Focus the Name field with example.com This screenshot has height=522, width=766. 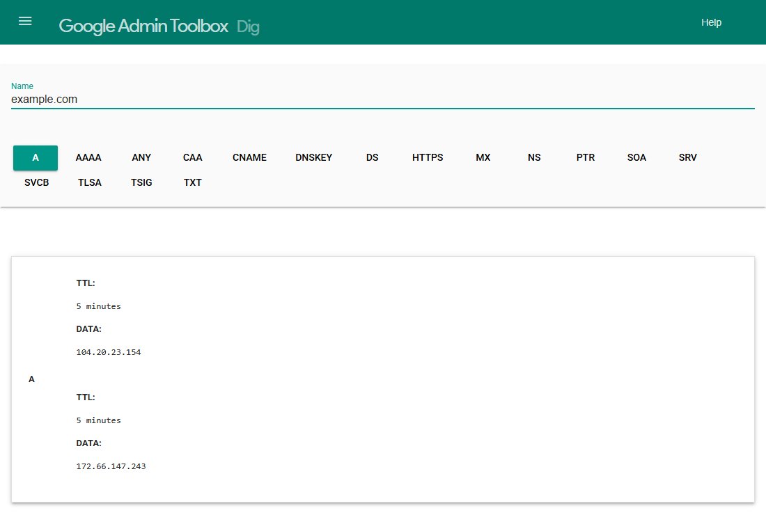382,100
